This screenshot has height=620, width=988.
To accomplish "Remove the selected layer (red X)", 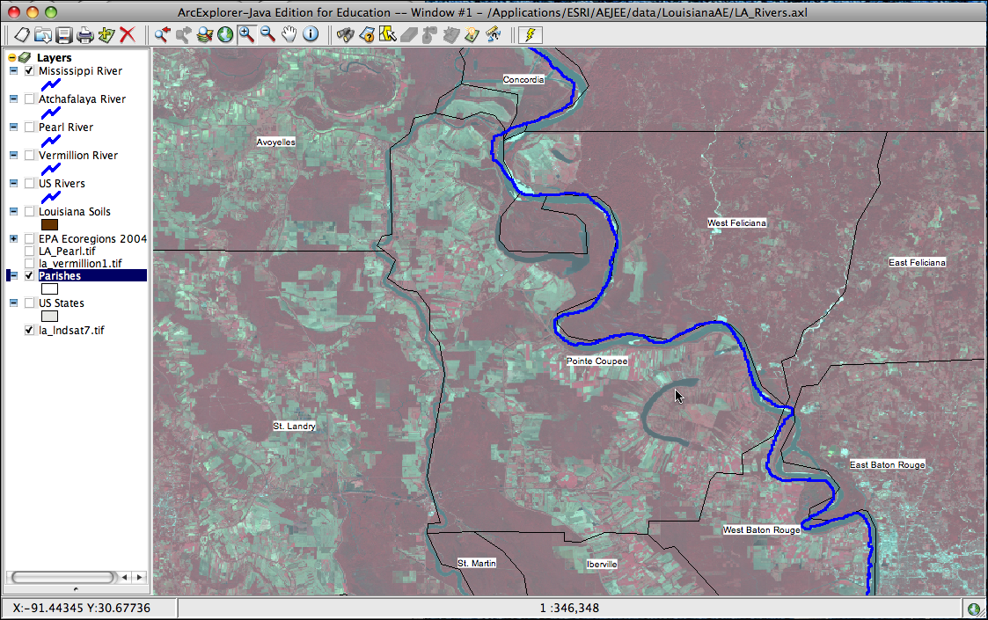I will [126, 34].
